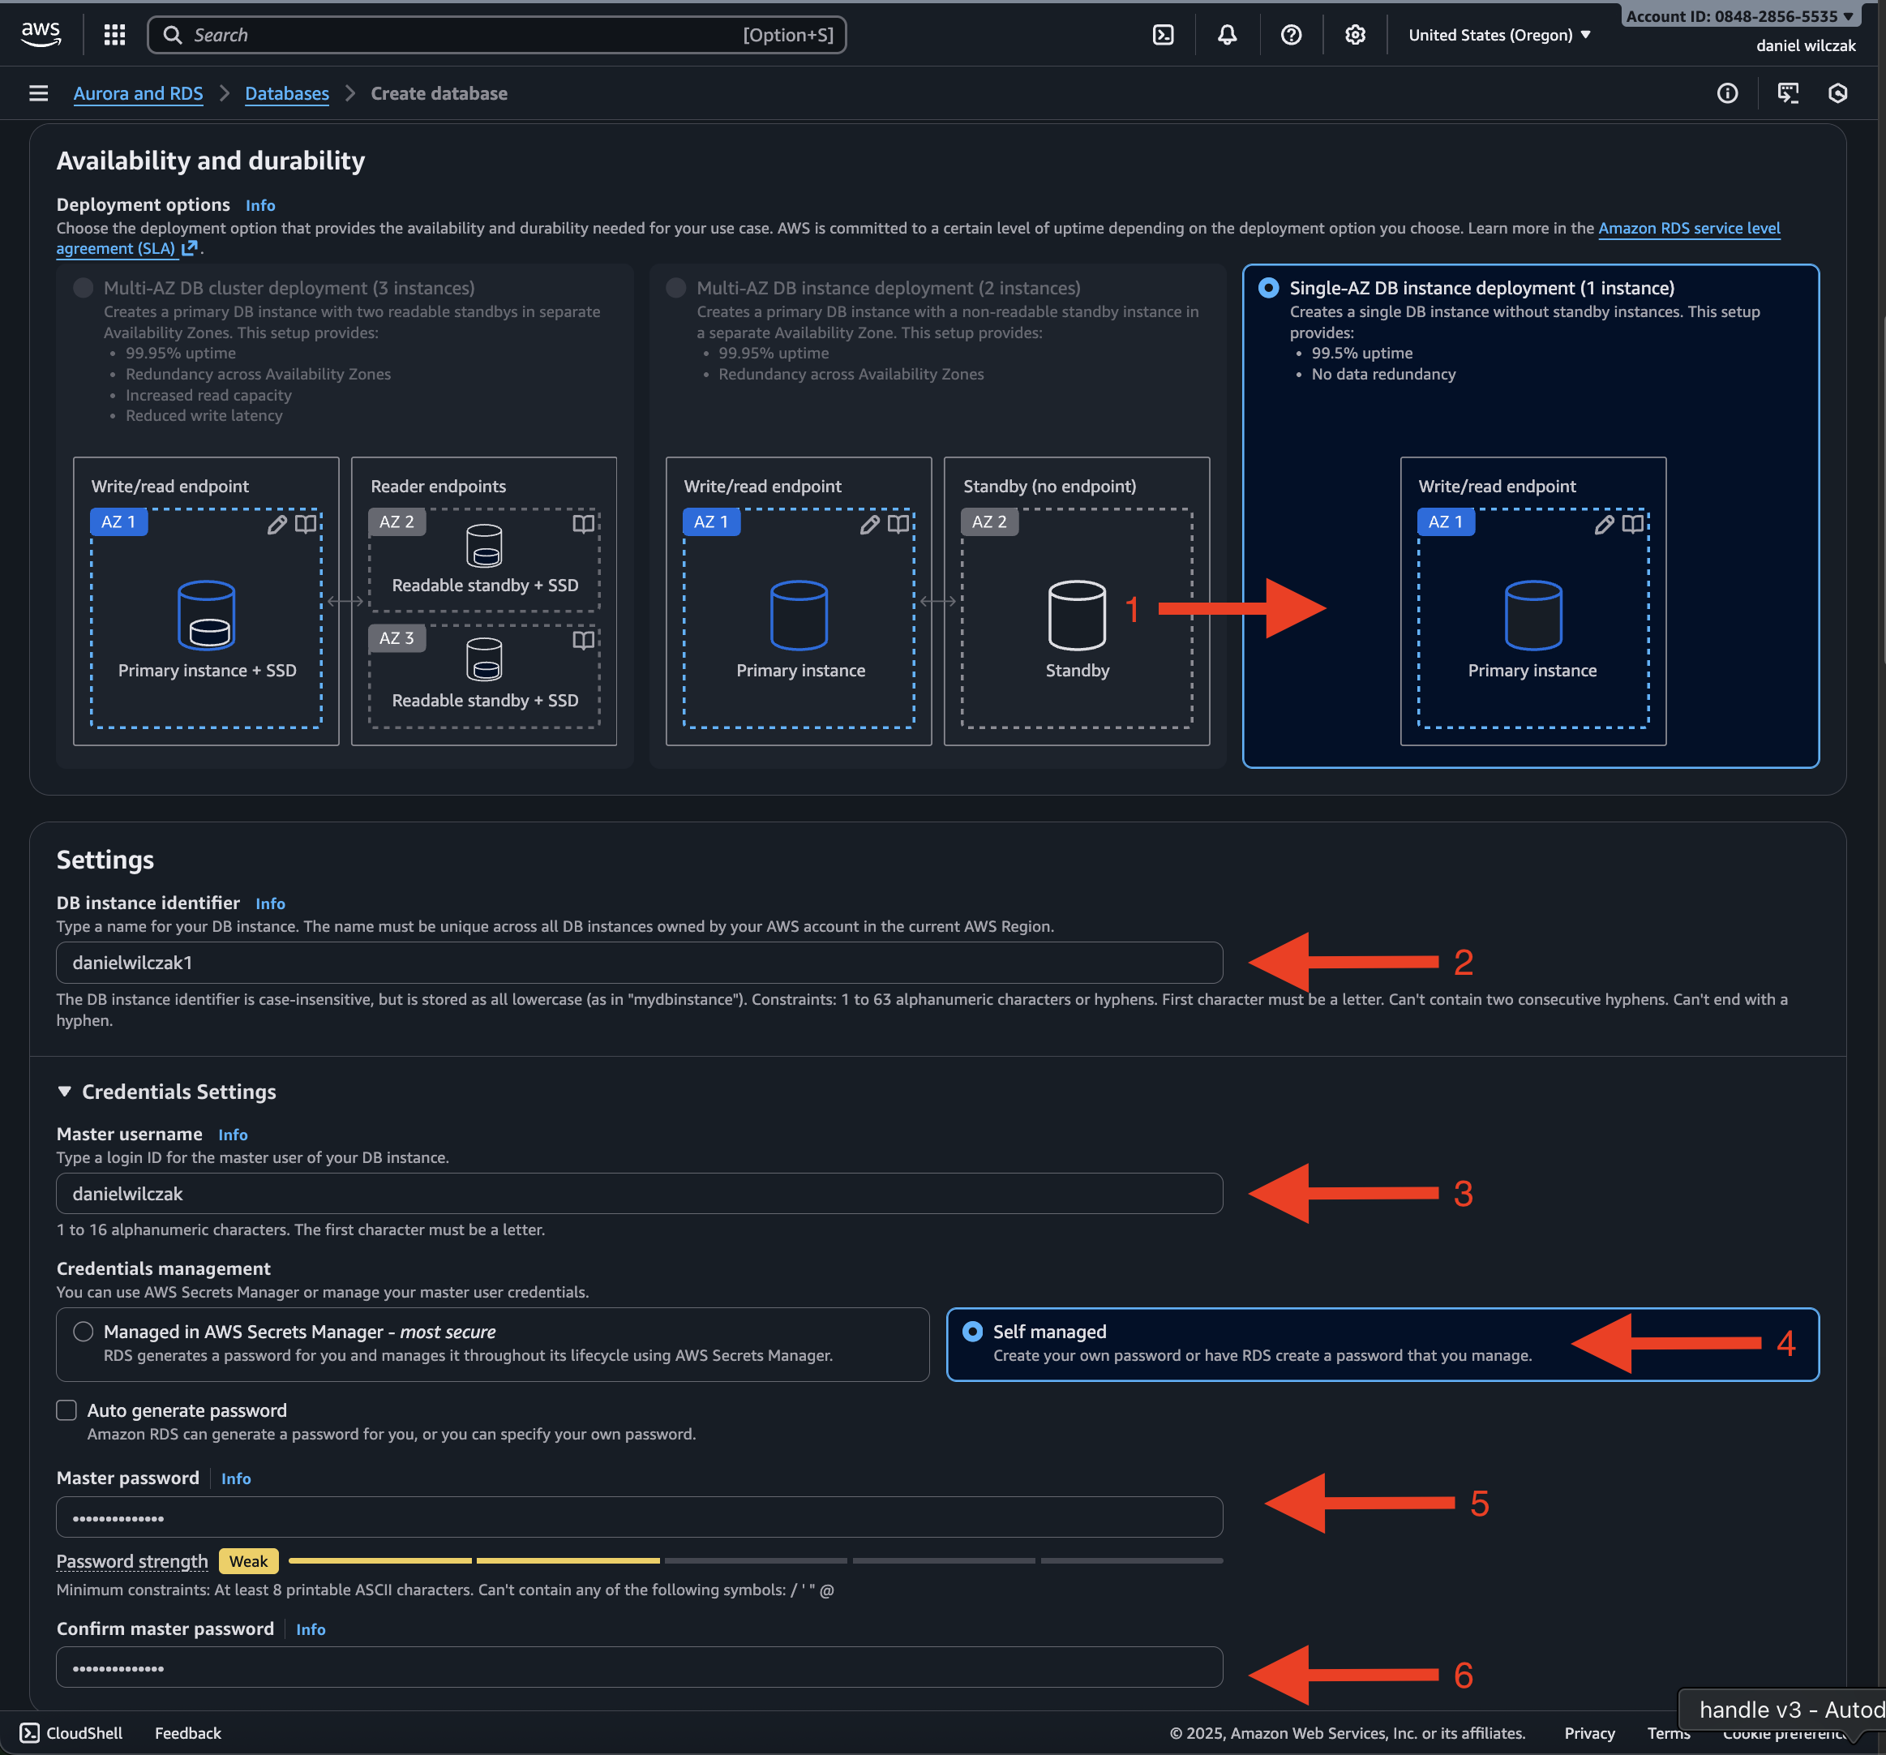Open the notifications bell
This screenshot has height=1755, width=1886.
[1227, 35]
